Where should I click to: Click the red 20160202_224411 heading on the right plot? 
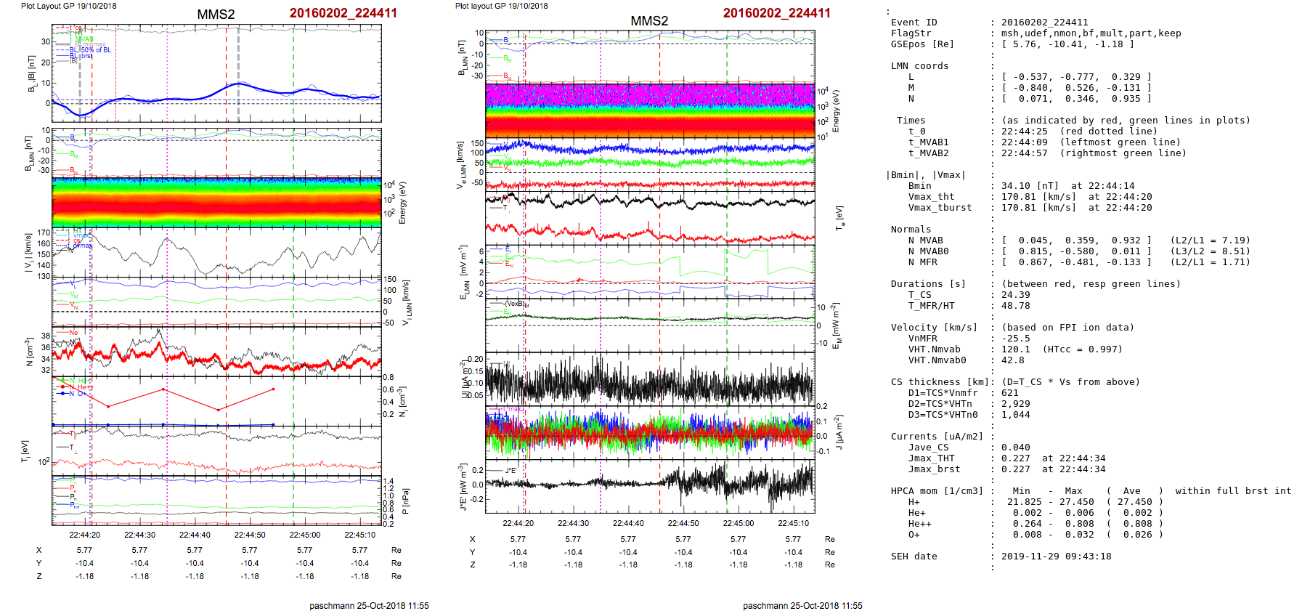[776, 13]
